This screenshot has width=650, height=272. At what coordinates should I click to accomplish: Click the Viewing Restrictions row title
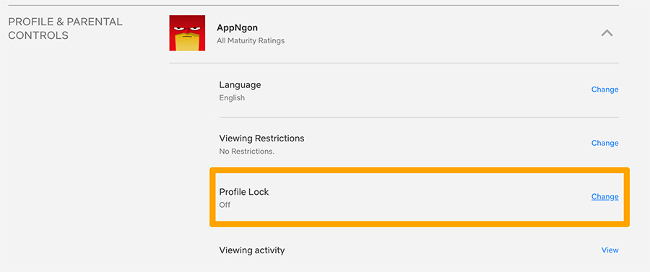coord(261,139)
